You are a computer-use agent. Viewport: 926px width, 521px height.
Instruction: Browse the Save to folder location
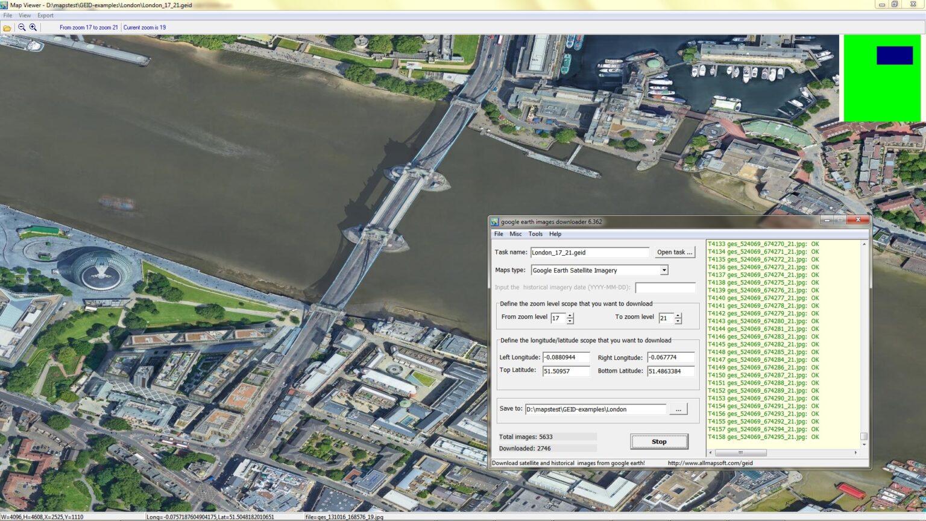[x=679, y=409]
